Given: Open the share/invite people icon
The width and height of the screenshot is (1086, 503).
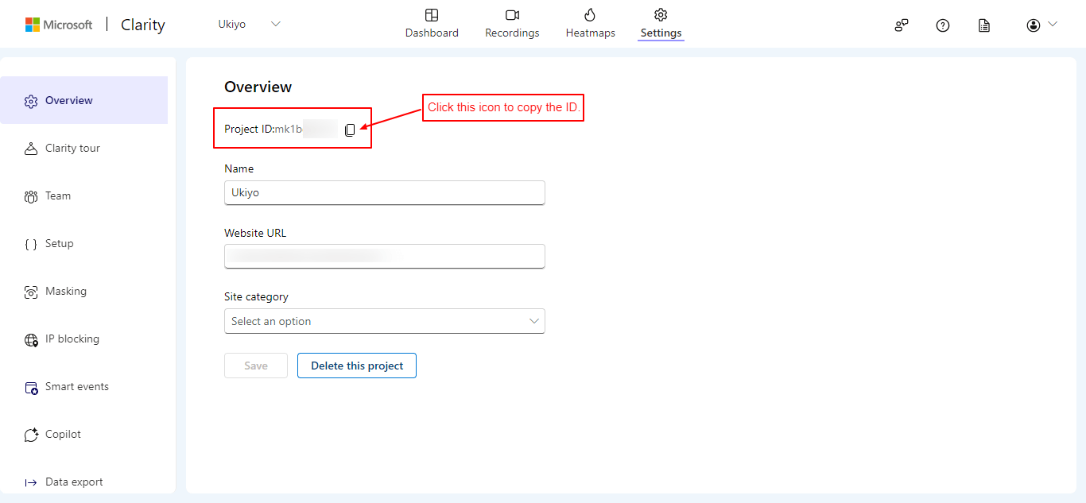Looking at the screenshot, I should coord(901,25).
